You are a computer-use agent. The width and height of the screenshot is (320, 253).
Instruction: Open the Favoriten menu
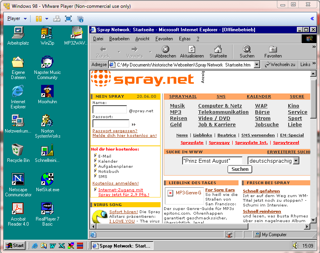click(164, 39)
